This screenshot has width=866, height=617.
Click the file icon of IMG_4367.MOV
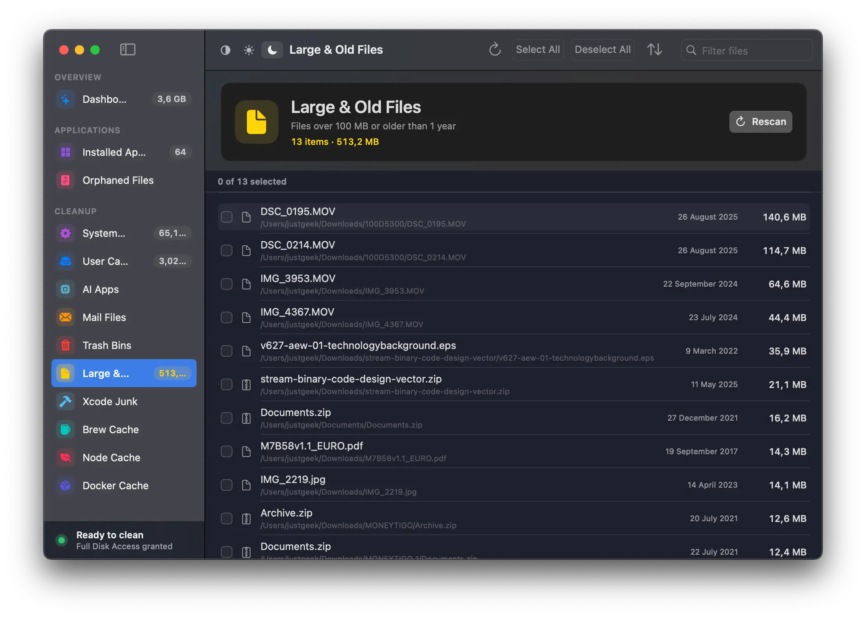[x=246, y=317]
